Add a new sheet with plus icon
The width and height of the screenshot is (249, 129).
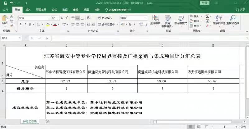click(48, 122)
